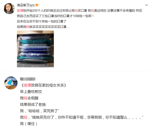Open the face mask packages photo

click(35, 49)
